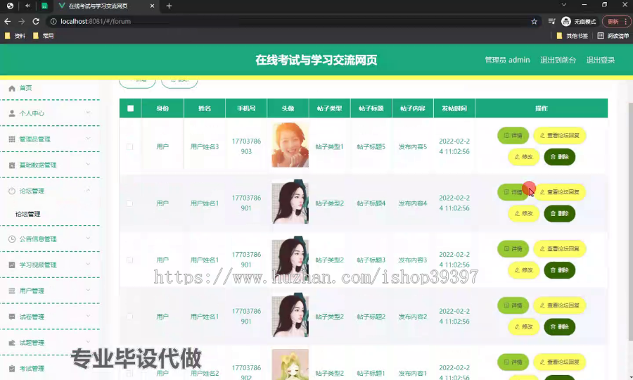633x380 pixels.
Task: Click avatar thumbnail in 帖子标题4 row
Action: [290, 201]
